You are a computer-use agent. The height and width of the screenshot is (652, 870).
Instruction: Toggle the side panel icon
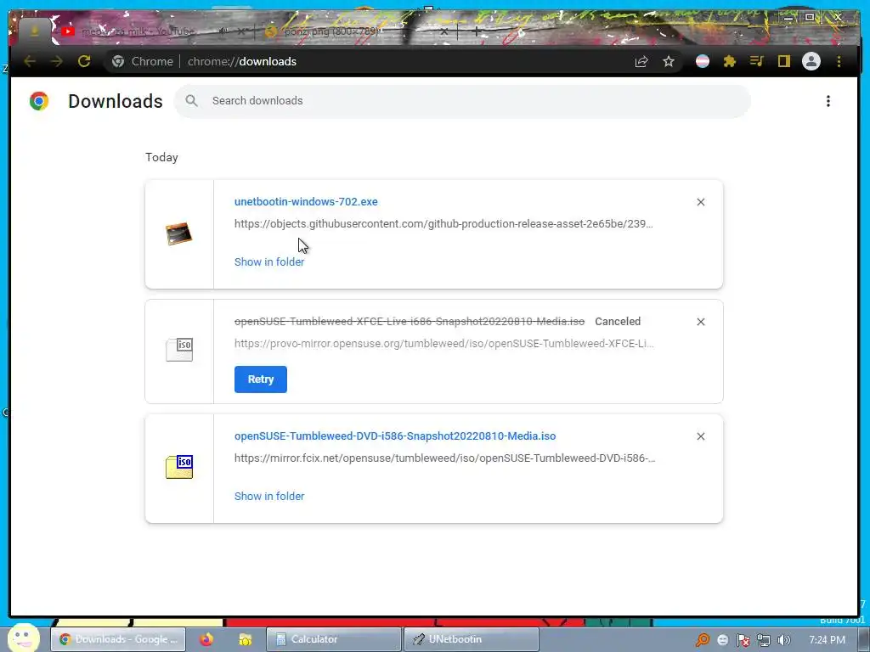[783, 61]
